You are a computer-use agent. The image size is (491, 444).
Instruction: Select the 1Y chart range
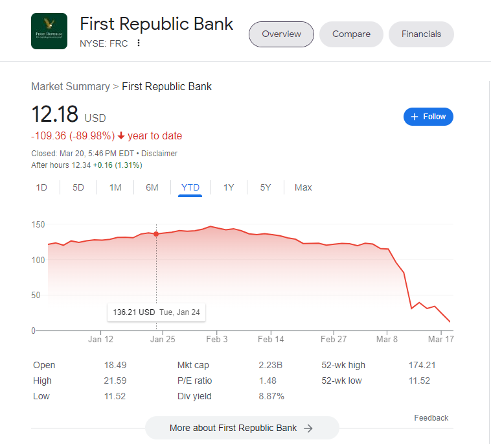coord(229,187)
